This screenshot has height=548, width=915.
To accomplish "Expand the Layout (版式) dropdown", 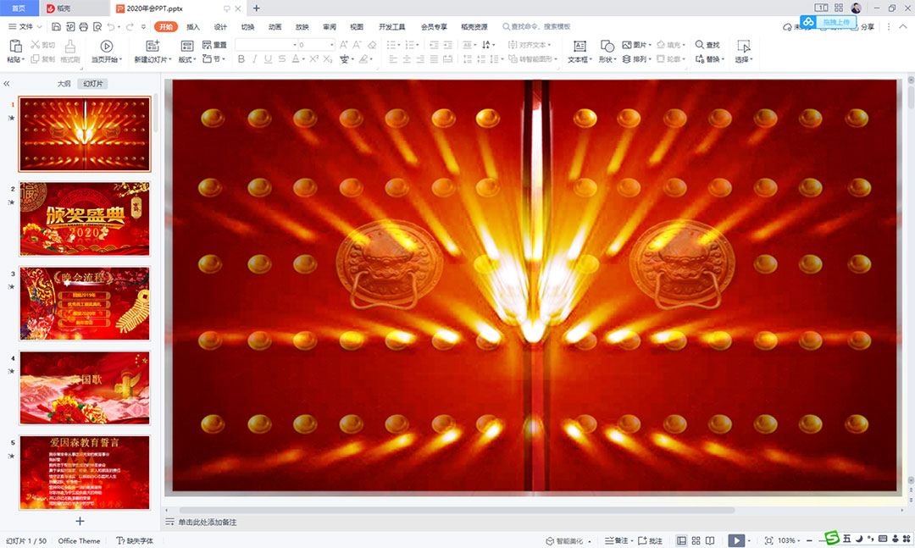I will click(x=187, y=60).
